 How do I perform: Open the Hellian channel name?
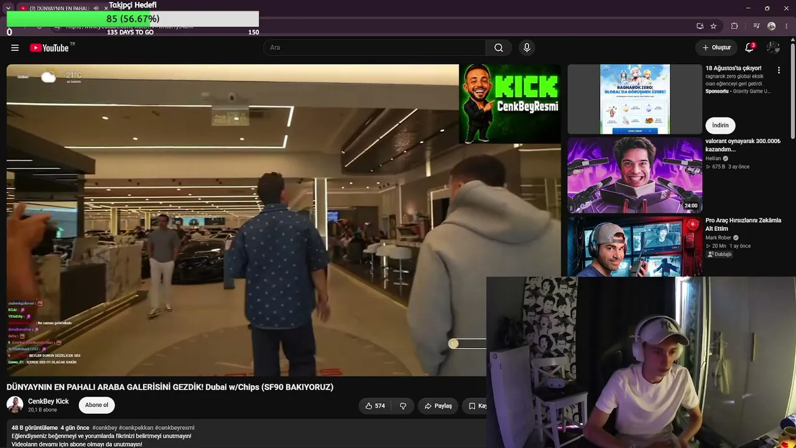(713, 159)
